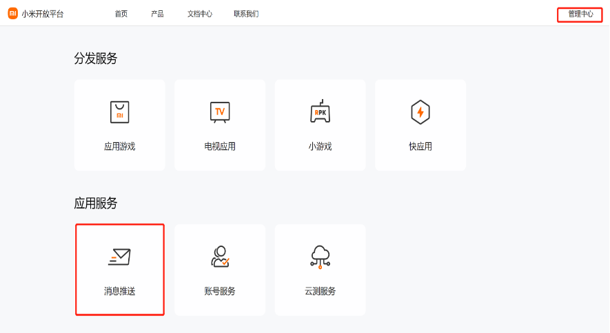Click the 消息推送 card label
The width and height of the screenshot is (610, 333).
tap(119, 292)
